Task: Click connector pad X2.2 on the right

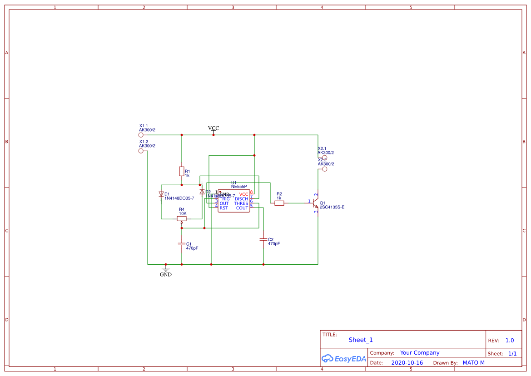Action: [x=324, y=168]
